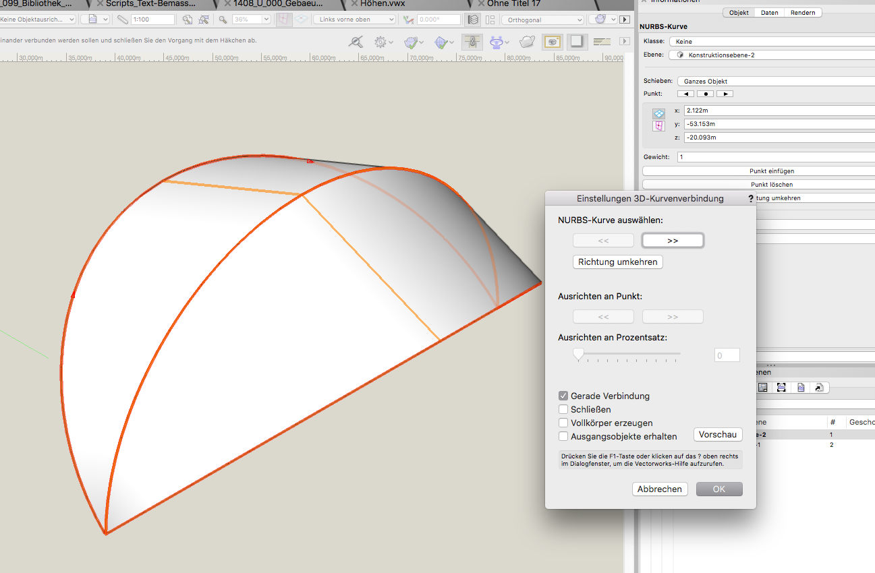Select the Daten tab in info palette
This screenshot has height=573, width=875.
point(770,13)
